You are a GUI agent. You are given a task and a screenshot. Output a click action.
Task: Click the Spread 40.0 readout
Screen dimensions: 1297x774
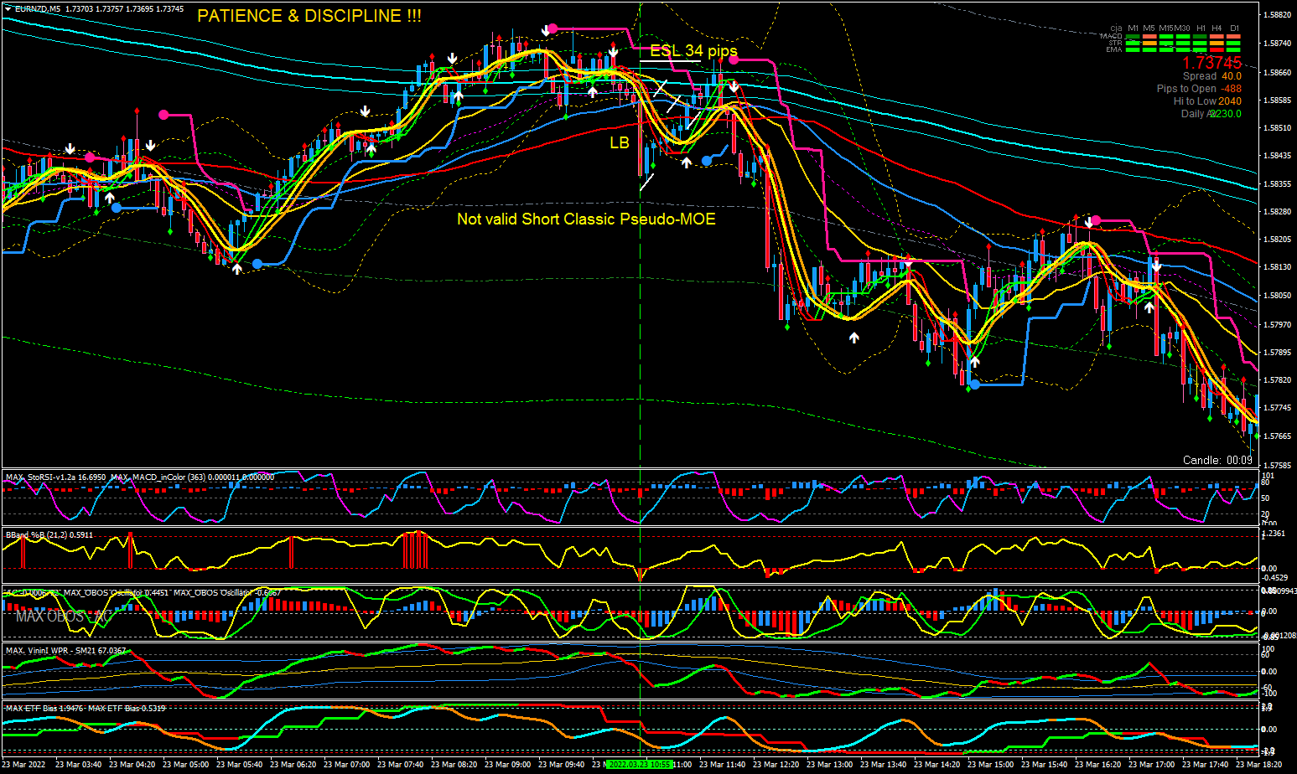(1211, 76)
